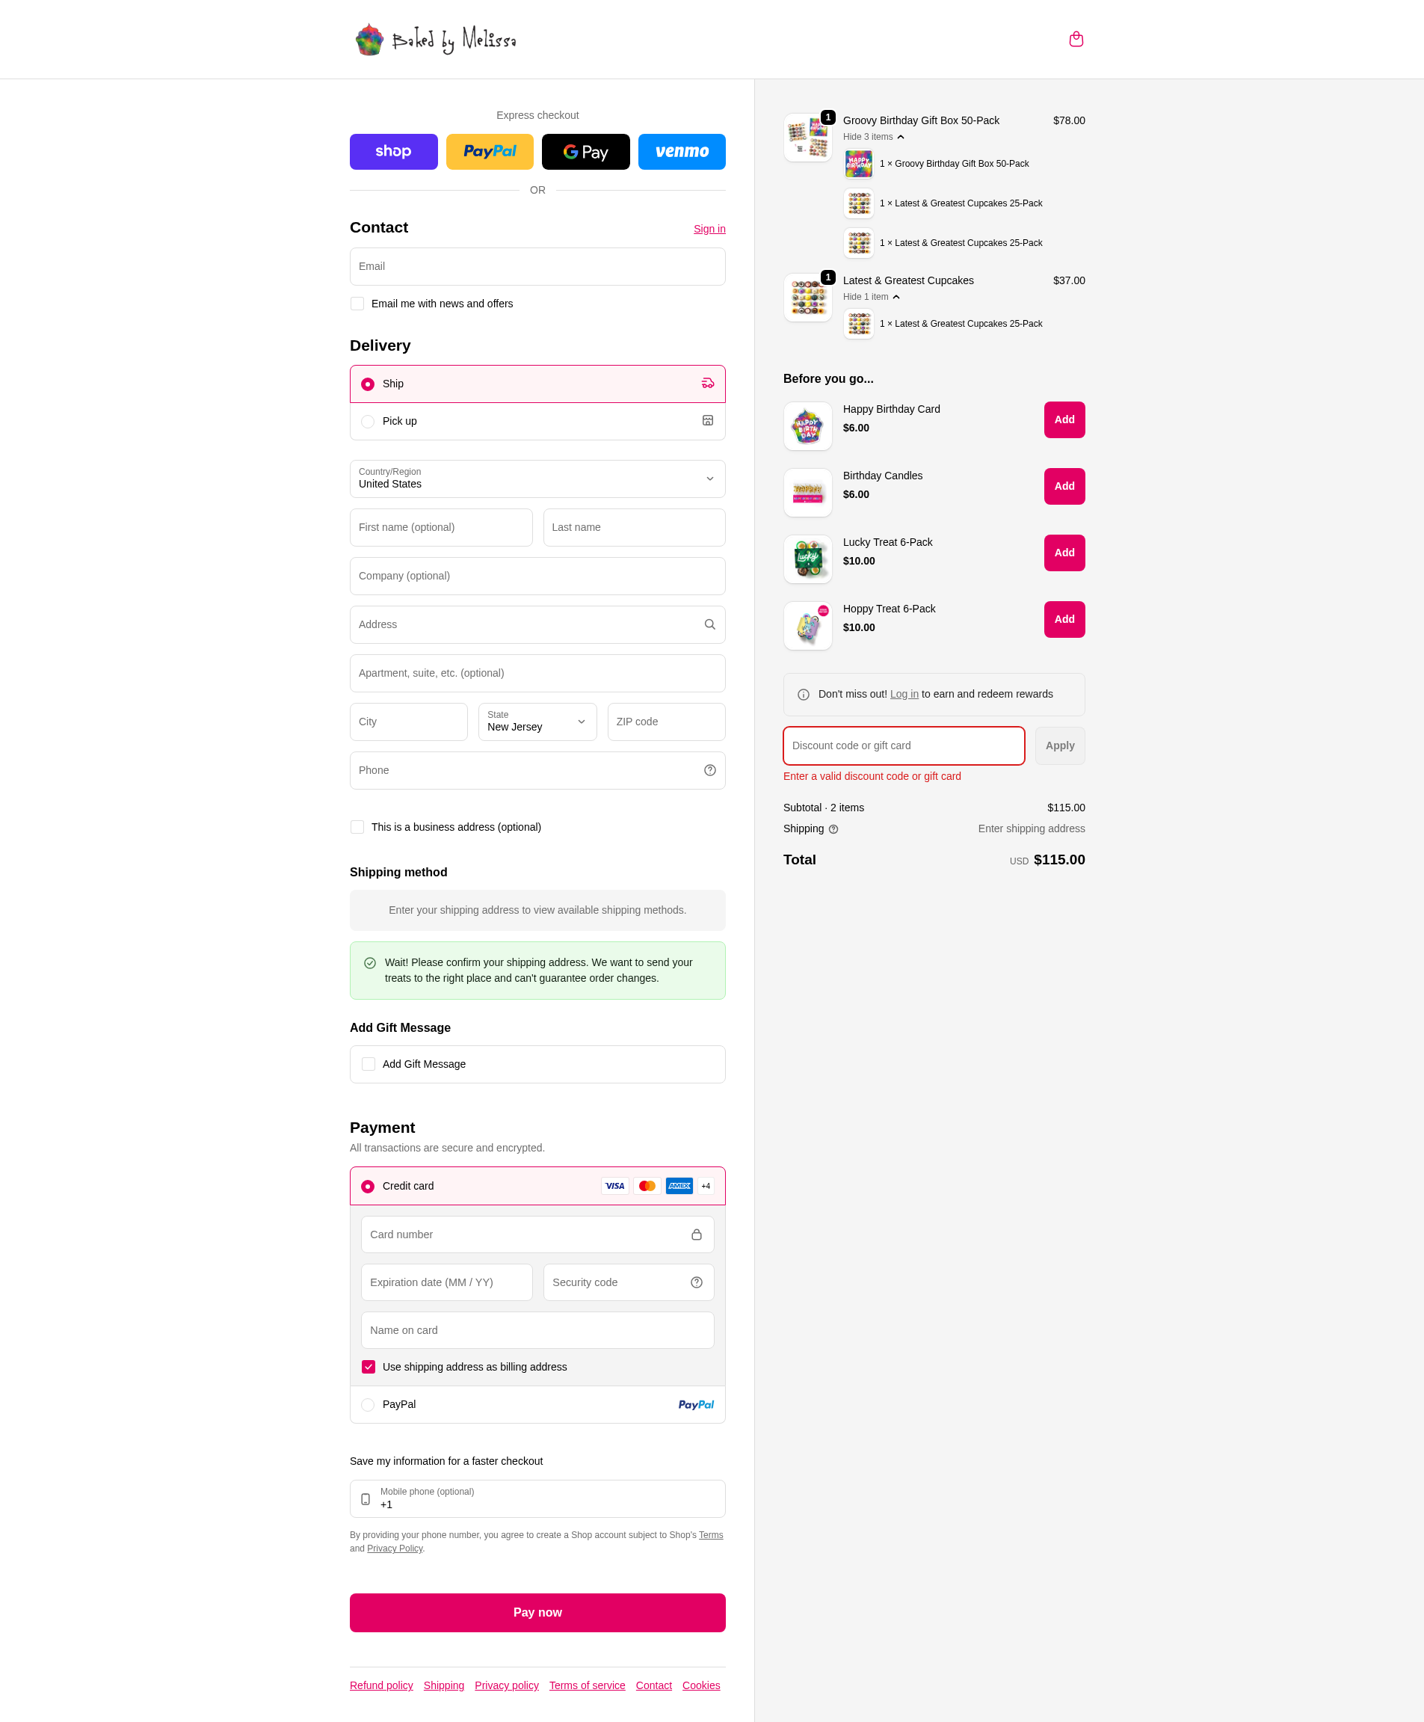The image size is (1424, 1722).
Task: Pay with Venmo express checkout
Action: (x=681, y=152)
